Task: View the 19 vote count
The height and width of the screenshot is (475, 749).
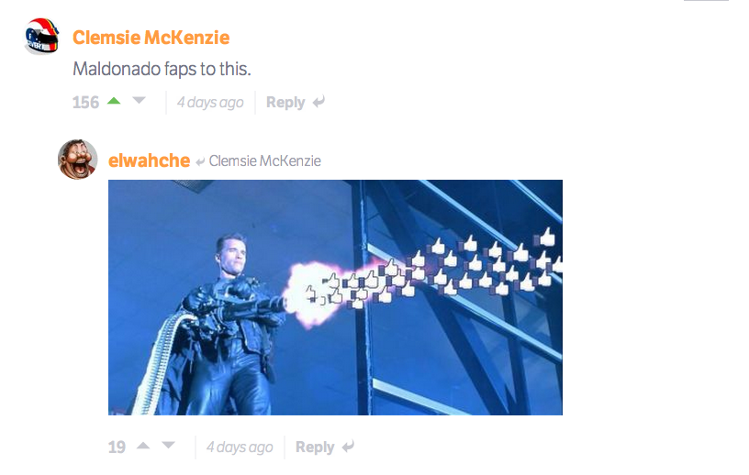Action: coord(117,447)
